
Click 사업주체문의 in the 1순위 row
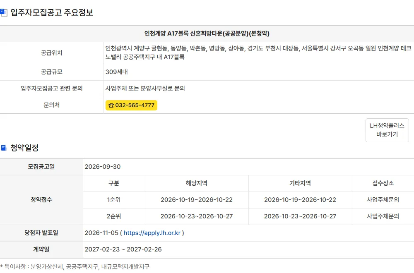[383, 200]
